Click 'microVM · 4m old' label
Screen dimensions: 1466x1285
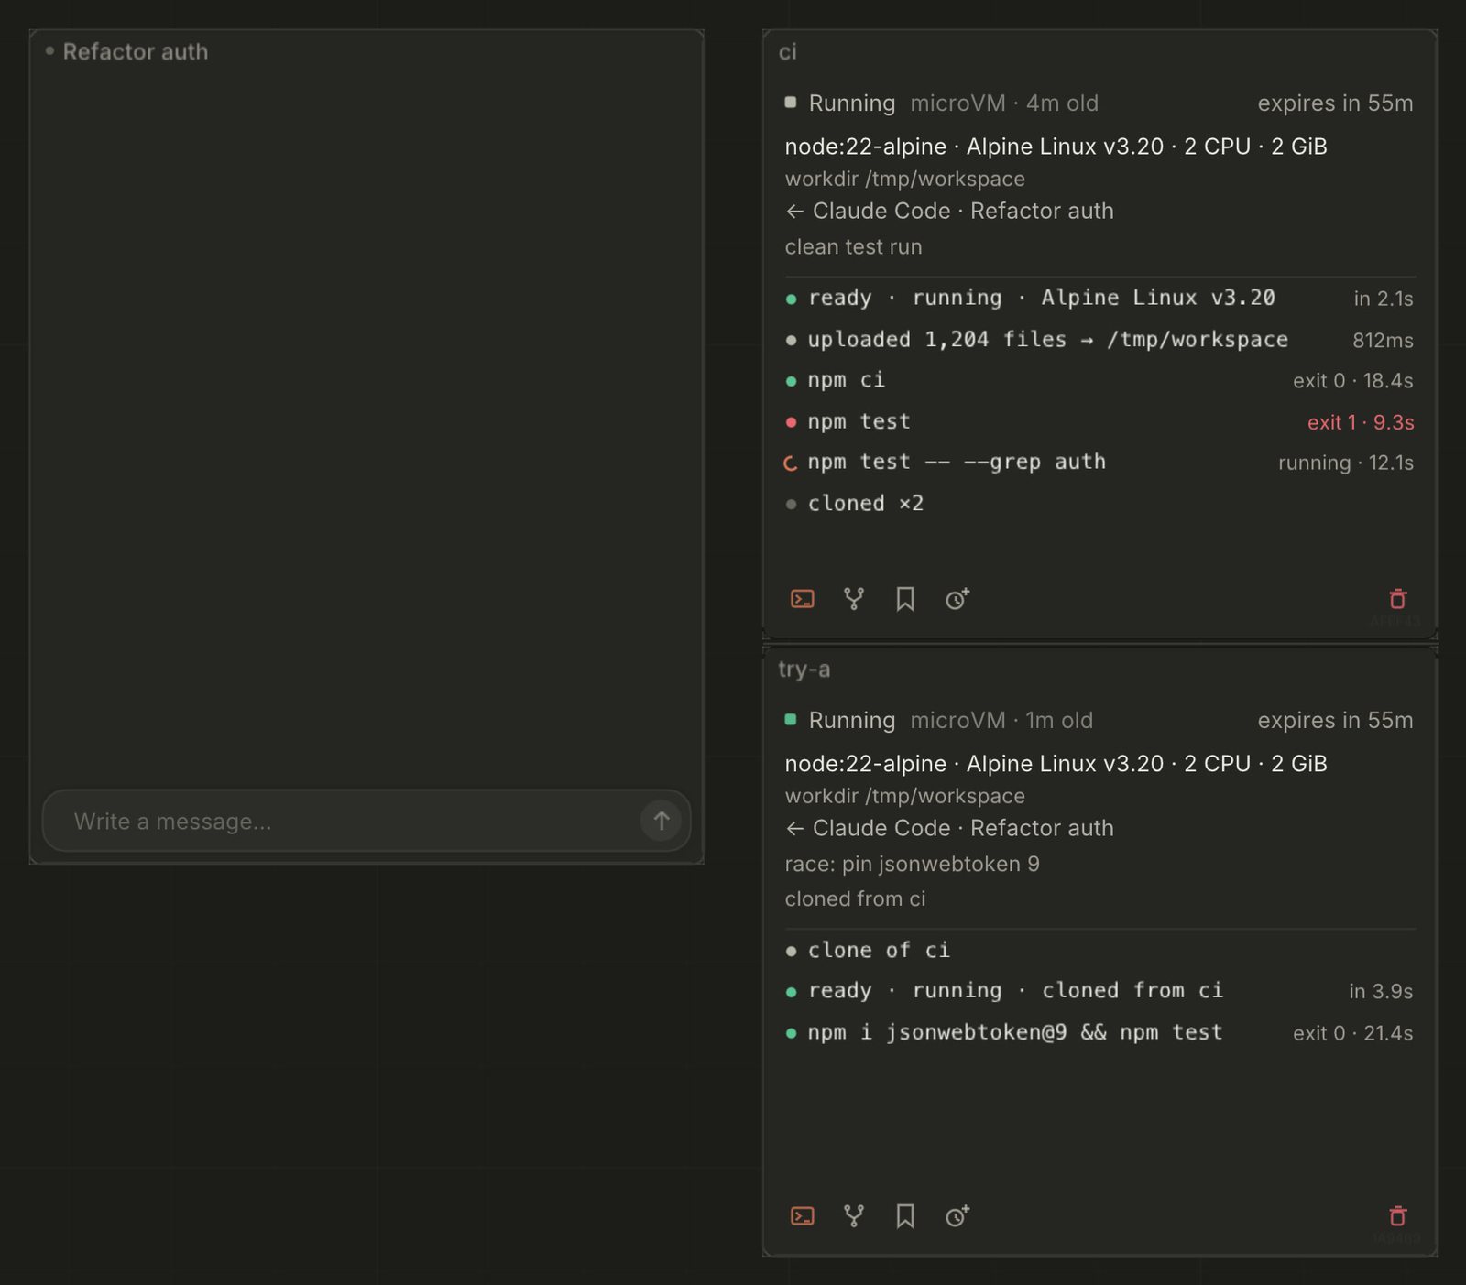[1004, 103]
